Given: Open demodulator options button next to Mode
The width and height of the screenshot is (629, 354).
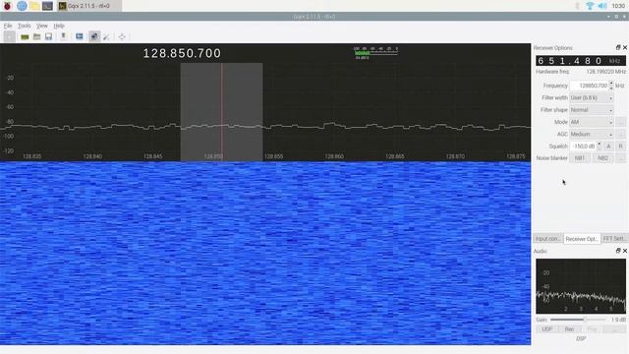Looking at the screenshot, I should [x=620, y=122].
